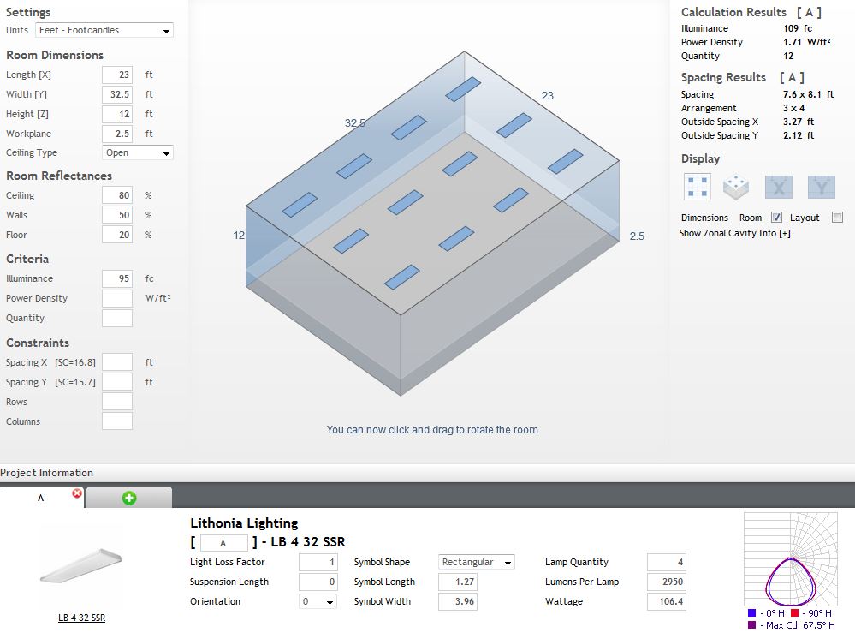Screen dimensions: 855x639
Task: Open the Units dropdown
Action: tap(104, 31)
